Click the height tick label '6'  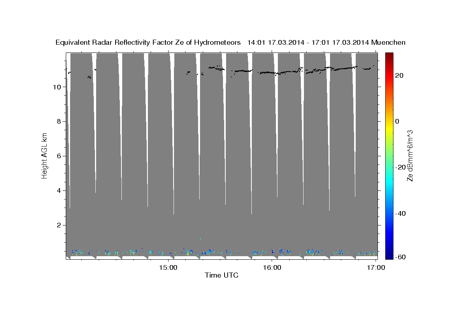click(58, 156)
